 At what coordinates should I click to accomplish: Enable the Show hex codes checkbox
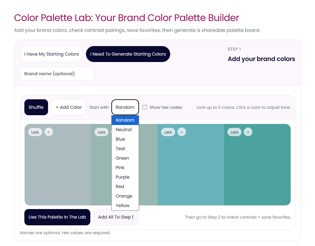click(x=145, y=107)
